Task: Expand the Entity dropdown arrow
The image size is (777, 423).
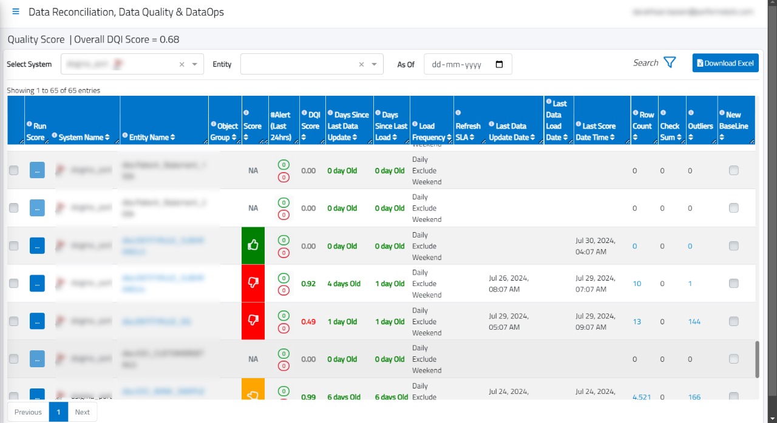Action: tap(374, 64)
